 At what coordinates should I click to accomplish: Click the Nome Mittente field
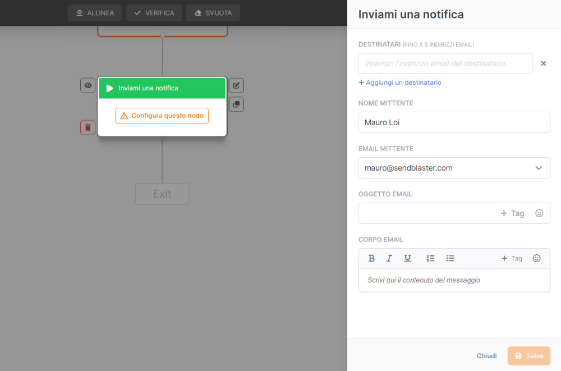point(454,122)
